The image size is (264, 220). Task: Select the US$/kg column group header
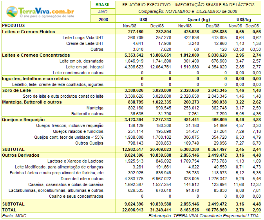coord(244,20)
